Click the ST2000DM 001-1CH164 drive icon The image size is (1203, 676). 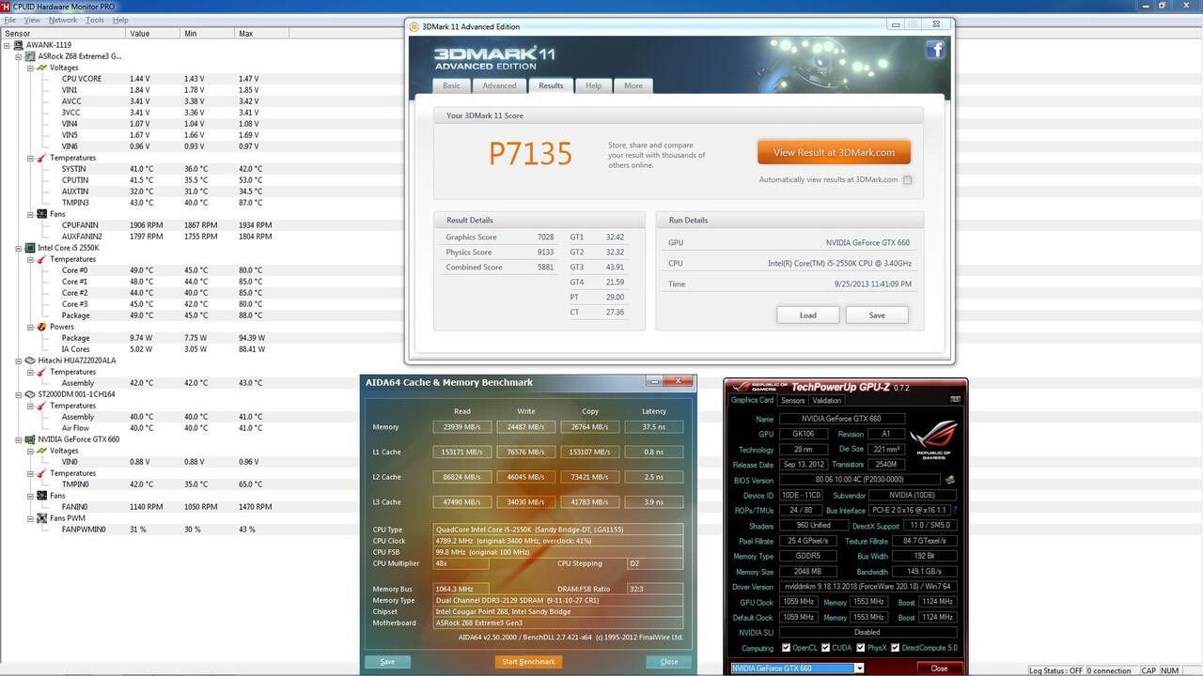tap(30, 394)
